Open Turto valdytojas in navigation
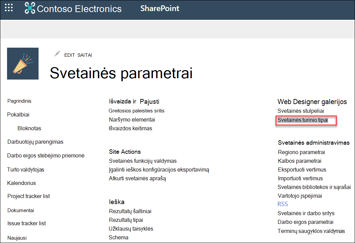The height and width of the screenshot is (243, 355). click(25, 169)
